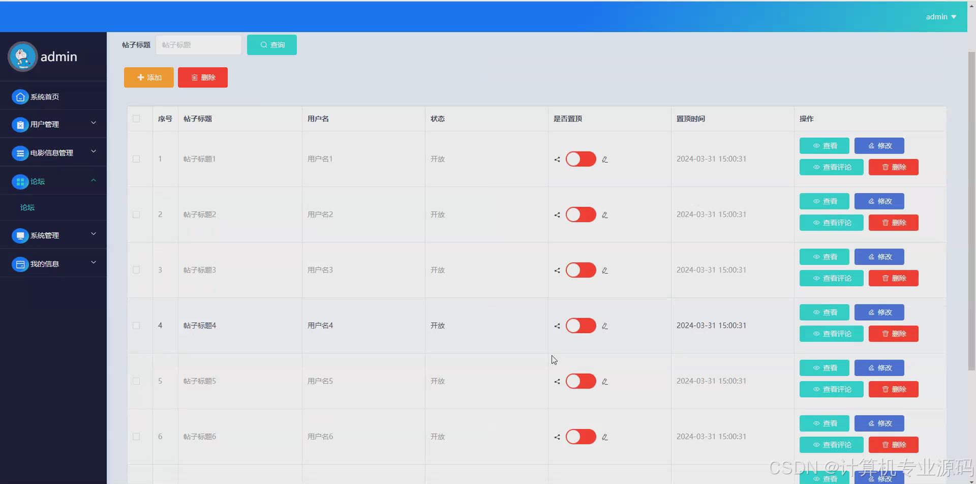Image resolution: width=976 pixels, height=484 pixels.
Task: Click the edit pencil icon in row 帖子标题5
Action: pyautogui.click(x=605, y=381)
